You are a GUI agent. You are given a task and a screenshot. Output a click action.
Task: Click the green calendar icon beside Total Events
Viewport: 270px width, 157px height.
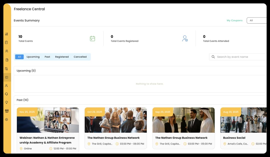tap(92, 38)
